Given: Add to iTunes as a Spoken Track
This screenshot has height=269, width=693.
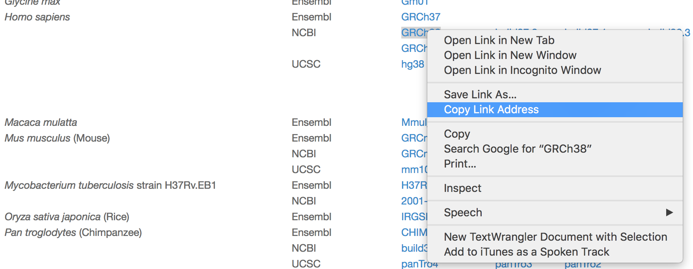Looking at the screenshot, I should click(526, 252).
